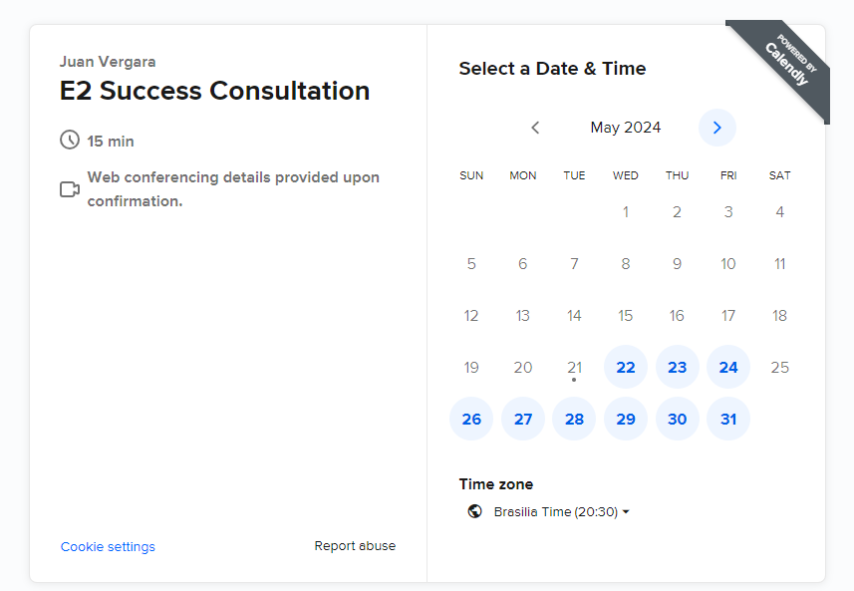Click the E2 Success Consultation title

(x=214, y=91)
